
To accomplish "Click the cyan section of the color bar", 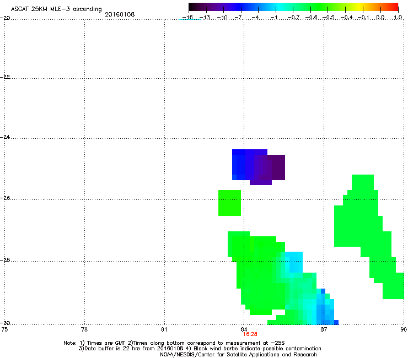I will point(280,7).
